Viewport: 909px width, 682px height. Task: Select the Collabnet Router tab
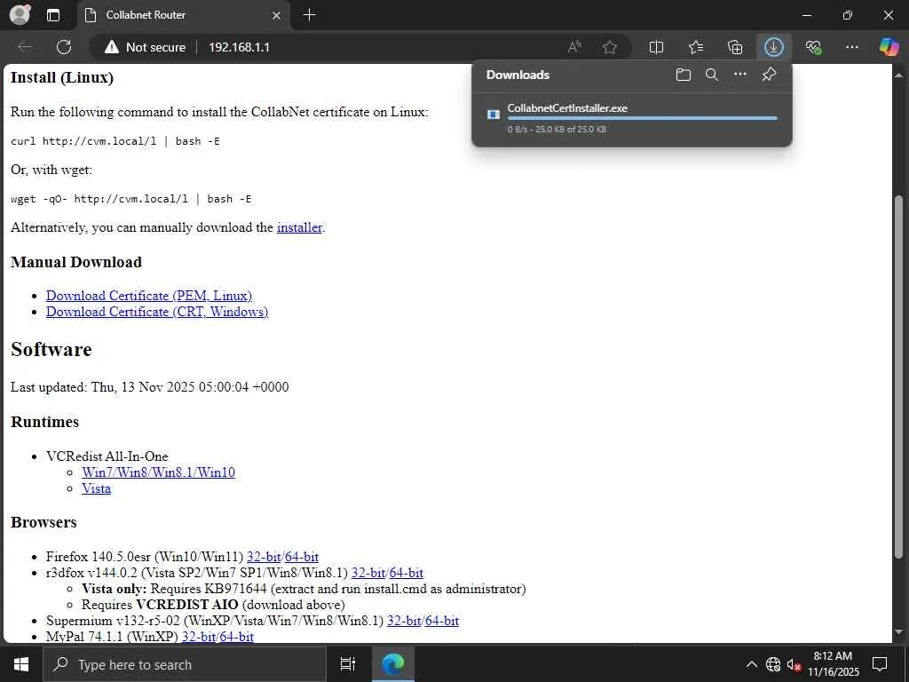point(183,15)
